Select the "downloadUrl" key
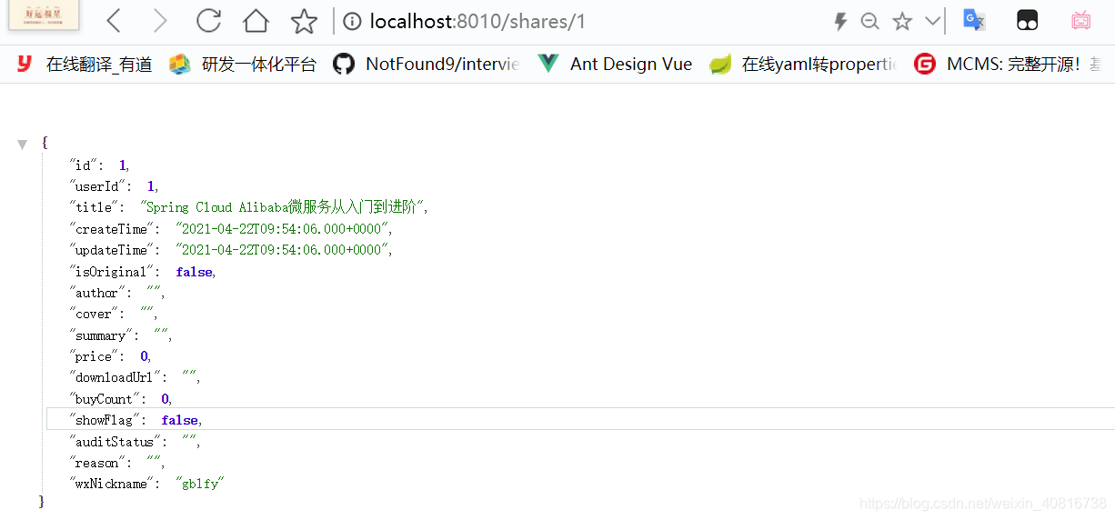The height and width of the screenshot is (520, 1115). click(x=116, y=377)
